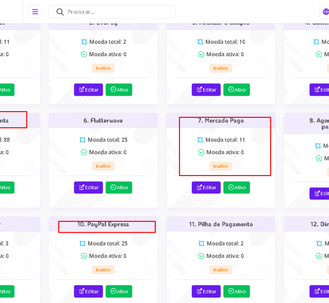This screenshot has width=329, height=303.
Task: Select the "6. Flutterwave" card title
Action: click(103, 121)
